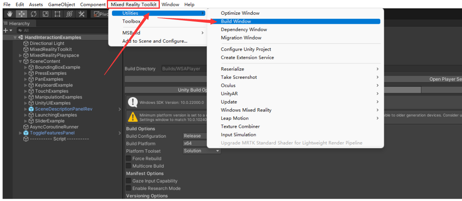Collapse the HandInteractionExamples scene

[15, 37]
